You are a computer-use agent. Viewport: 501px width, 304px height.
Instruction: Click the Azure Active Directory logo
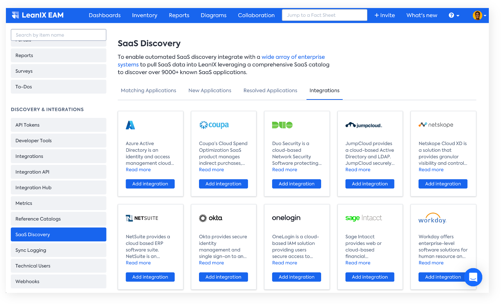(x=130, y=125)
